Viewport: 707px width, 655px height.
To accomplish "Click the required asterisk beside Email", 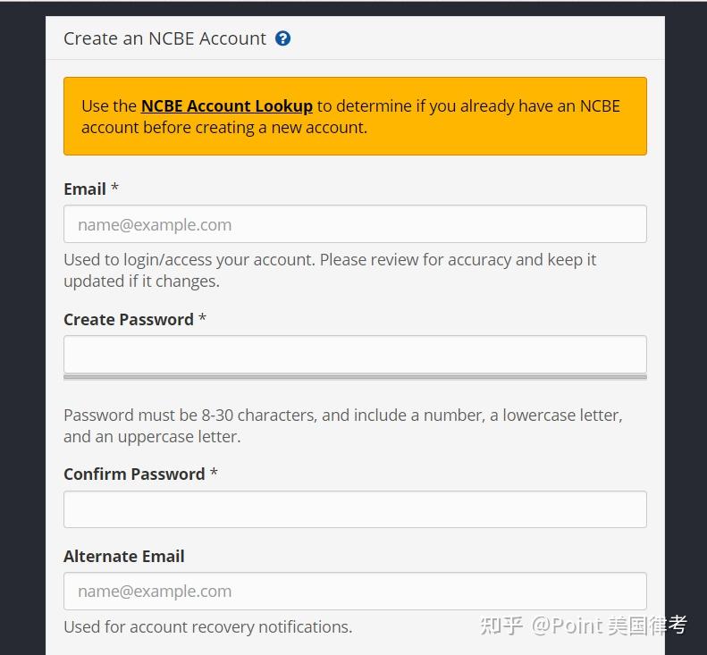I will pos(114,189).
